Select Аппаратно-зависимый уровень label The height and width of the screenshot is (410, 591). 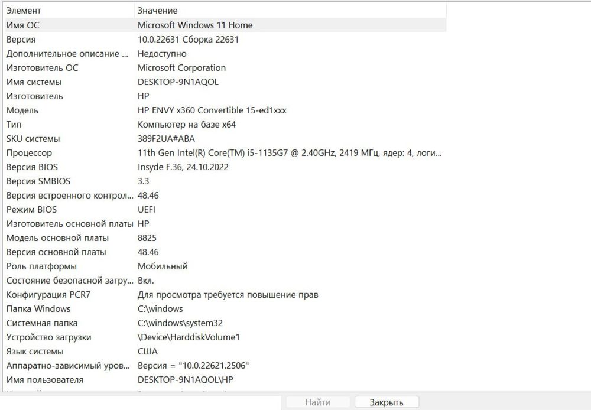68,366
